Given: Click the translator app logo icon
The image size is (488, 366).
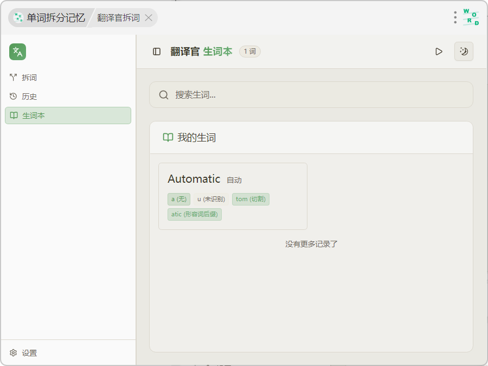Looking at the screenshot, I should click(x=17, y=52).
